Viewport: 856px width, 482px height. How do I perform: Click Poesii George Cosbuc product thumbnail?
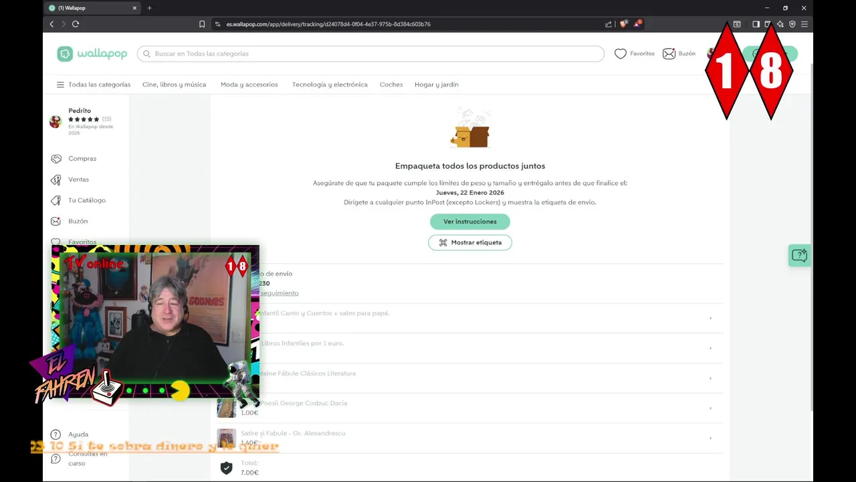227,408
